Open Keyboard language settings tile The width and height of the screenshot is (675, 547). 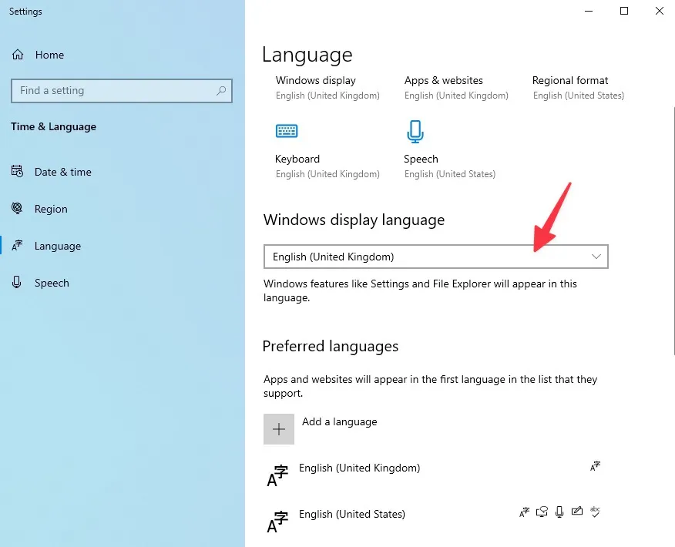[x=327, y=150]
